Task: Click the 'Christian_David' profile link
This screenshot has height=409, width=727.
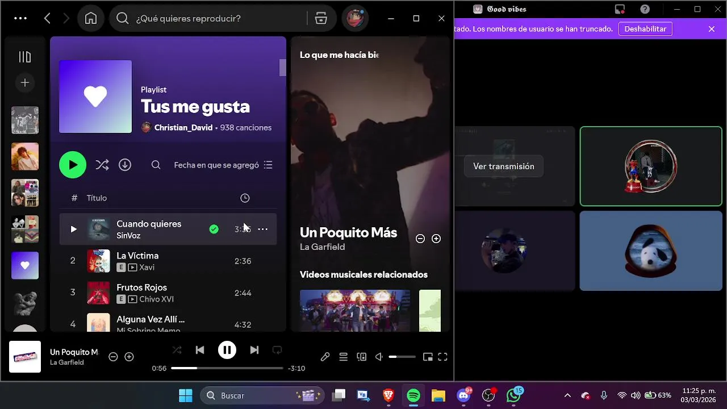Action: pyautogui.click(x=183, y=128)
